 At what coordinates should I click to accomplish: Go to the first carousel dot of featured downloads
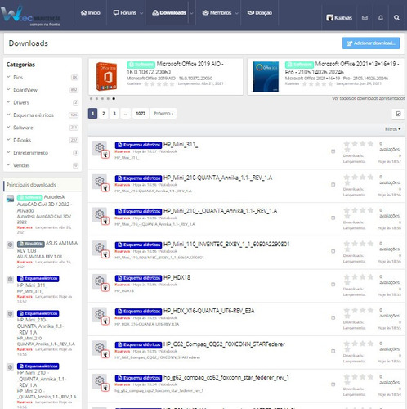[x=91, y=98]
